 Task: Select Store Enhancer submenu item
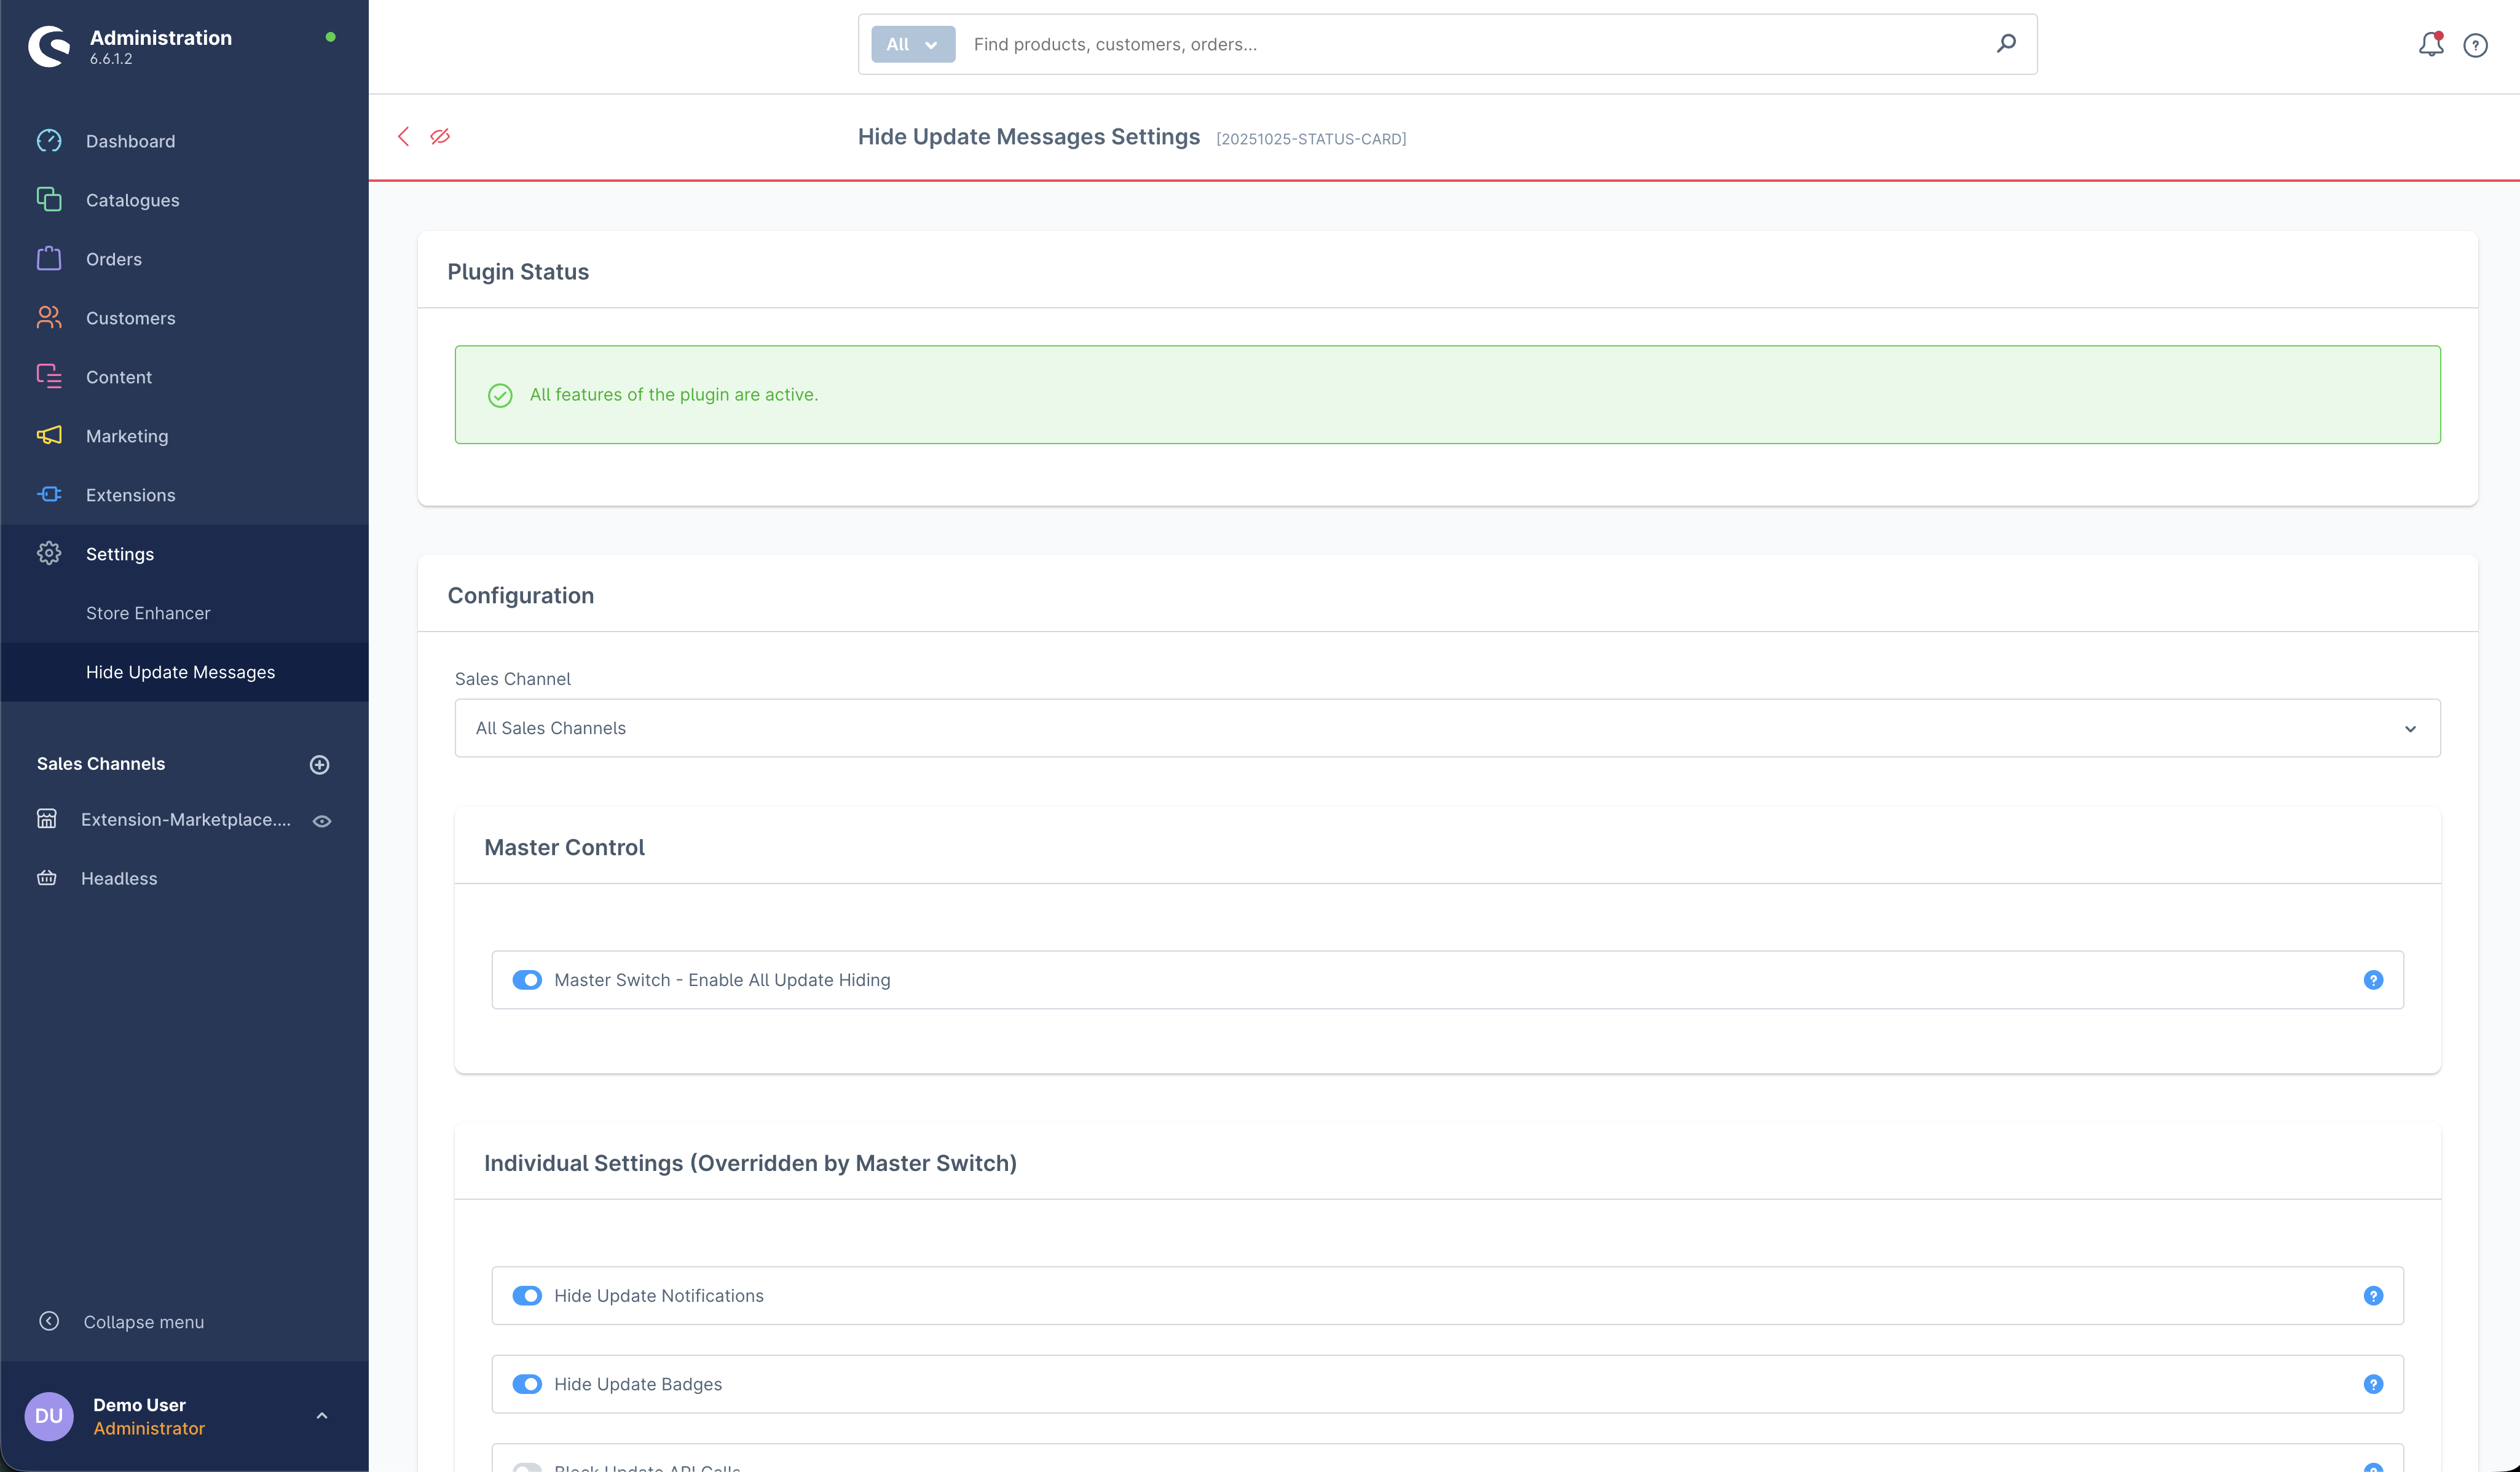[148, 613]
